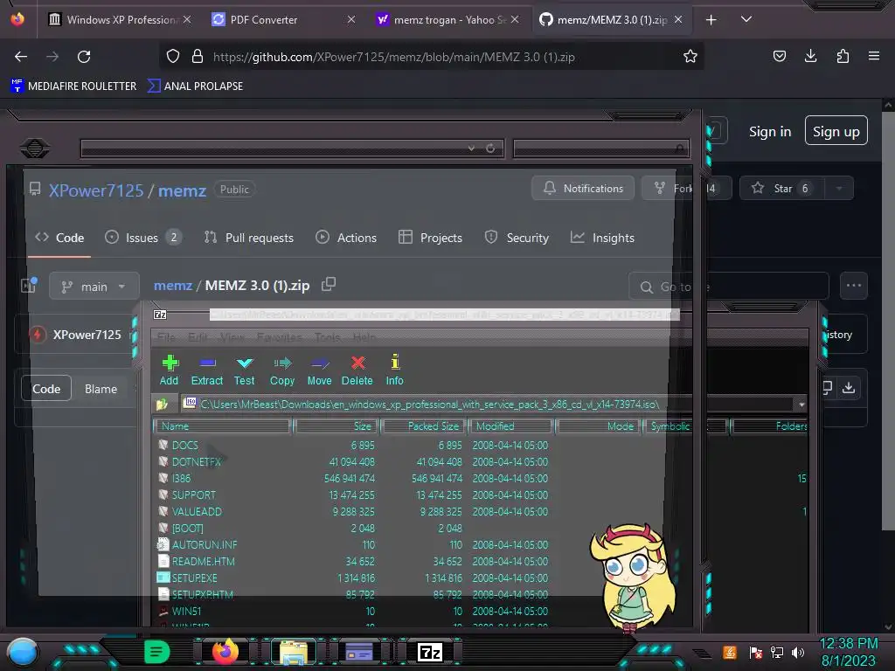Click the memz breadcrumb link

[173, 286]
